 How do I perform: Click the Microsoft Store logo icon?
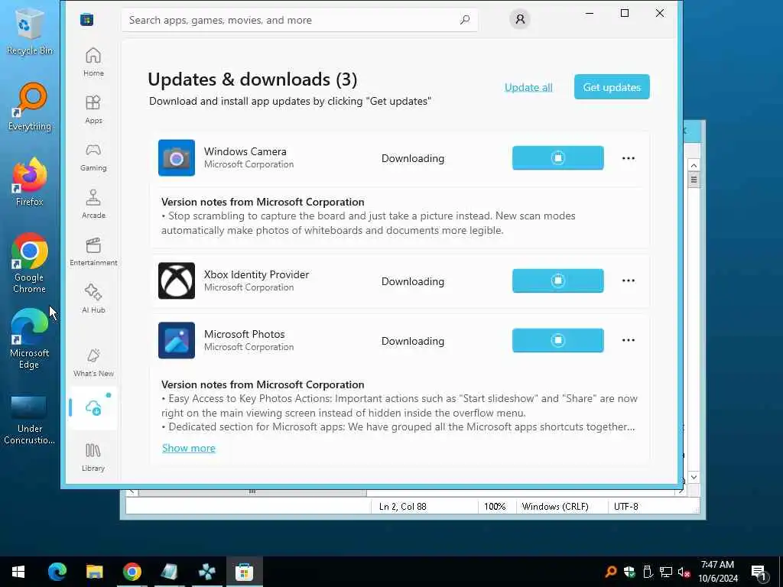87,19
